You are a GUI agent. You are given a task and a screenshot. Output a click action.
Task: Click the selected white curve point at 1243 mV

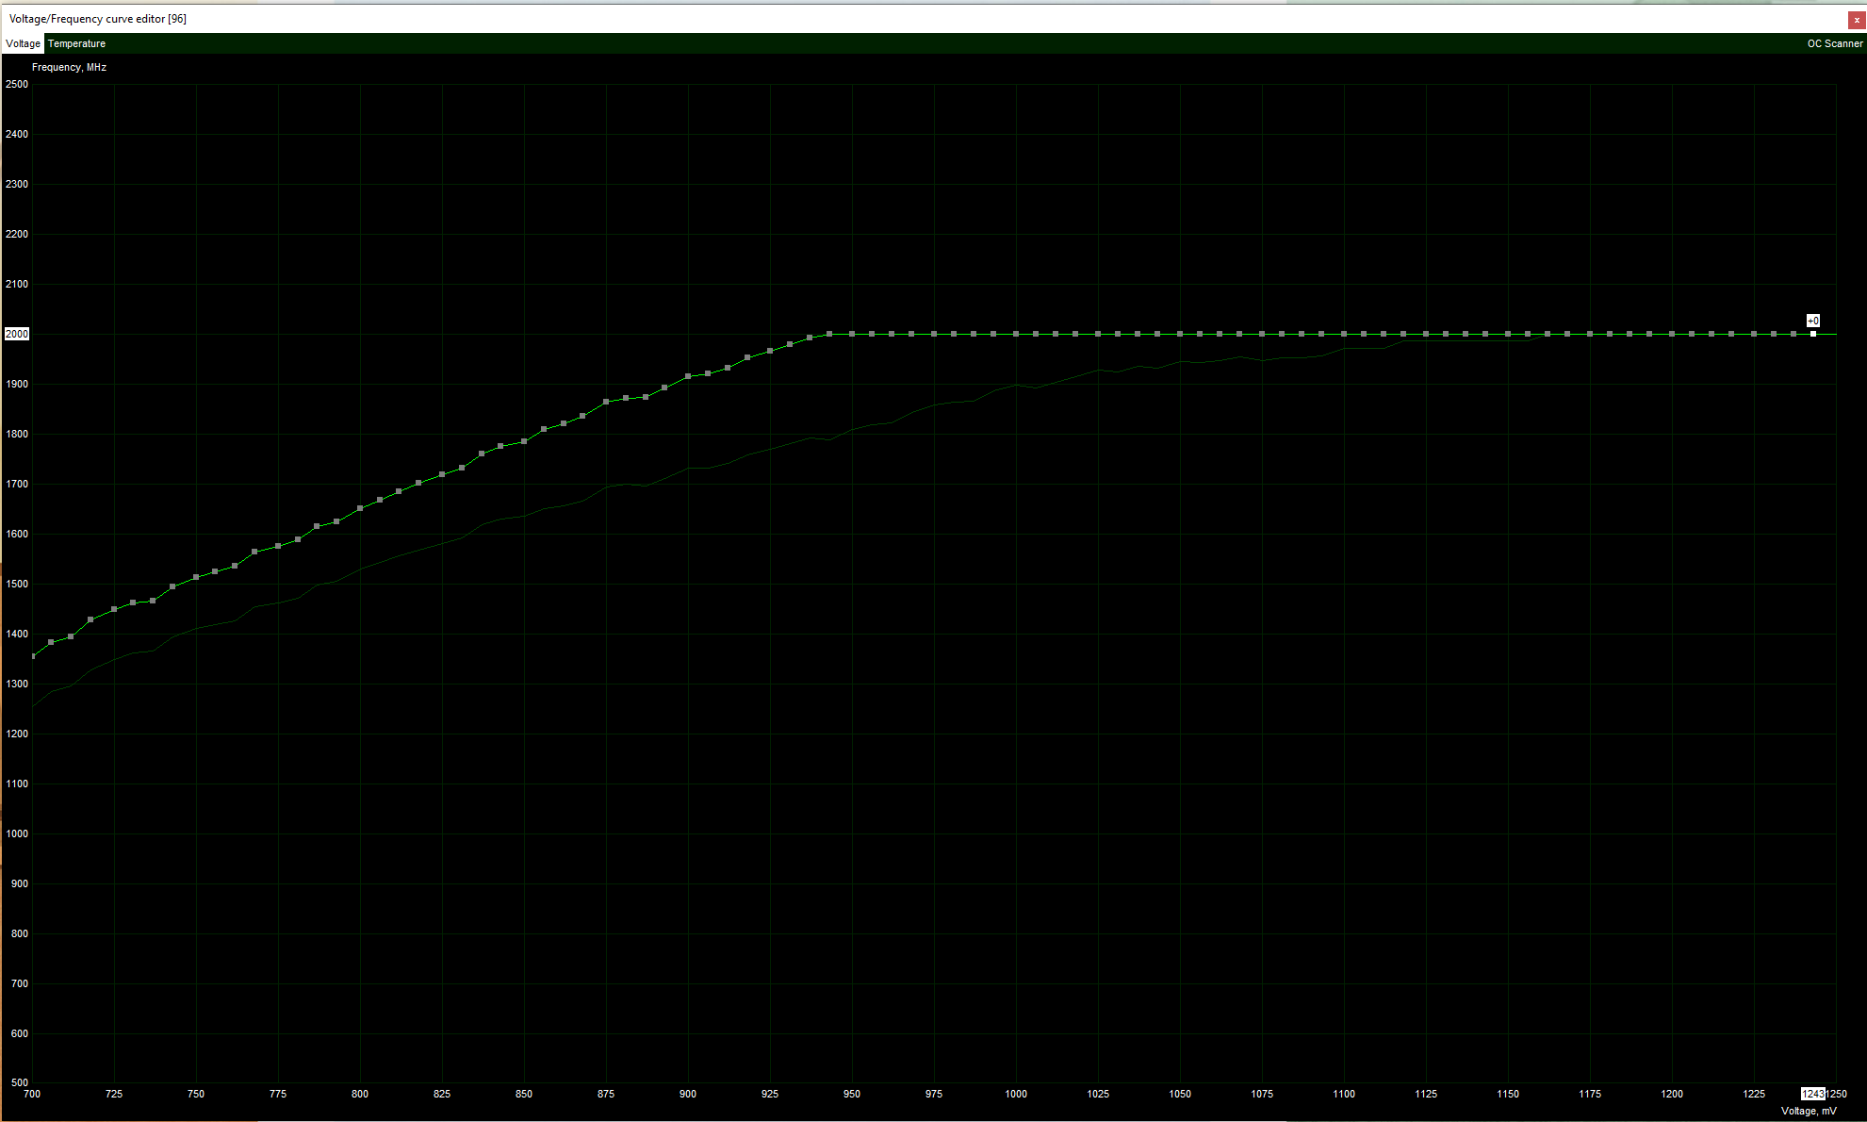click(x=1813, y=334)
